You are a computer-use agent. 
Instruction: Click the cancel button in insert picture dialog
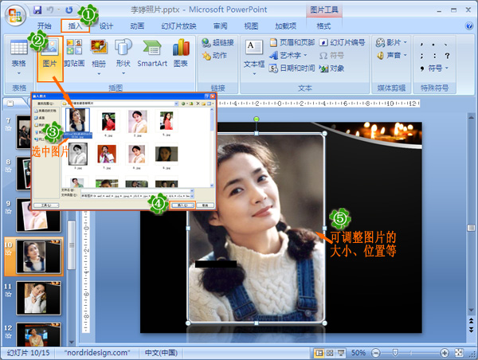pyautogui.click(x=205, y=205)
